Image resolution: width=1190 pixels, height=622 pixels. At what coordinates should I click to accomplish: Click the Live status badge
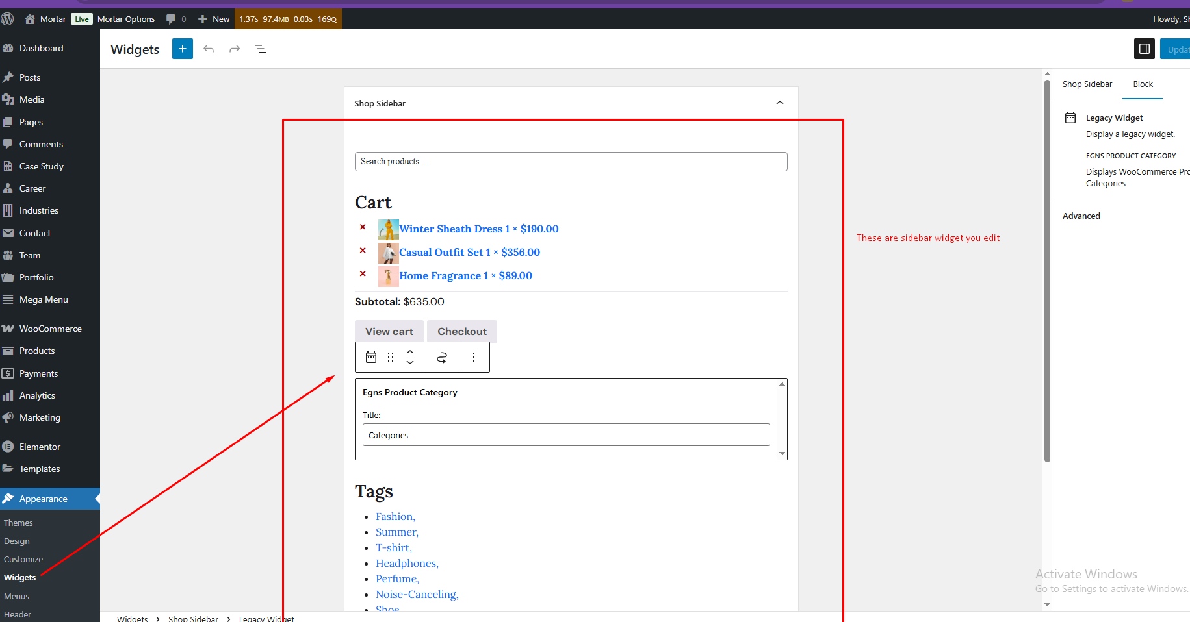point(82,19)
